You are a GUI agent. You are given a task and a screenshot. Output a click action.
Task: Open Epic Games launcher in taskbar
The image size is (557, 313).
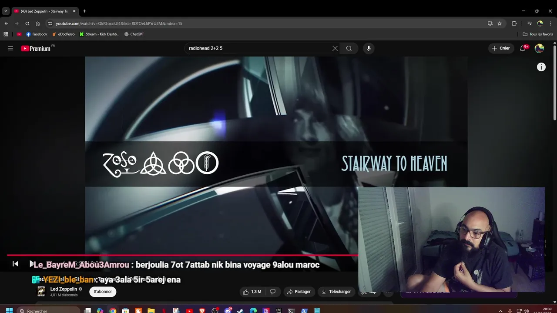point(278,310)
